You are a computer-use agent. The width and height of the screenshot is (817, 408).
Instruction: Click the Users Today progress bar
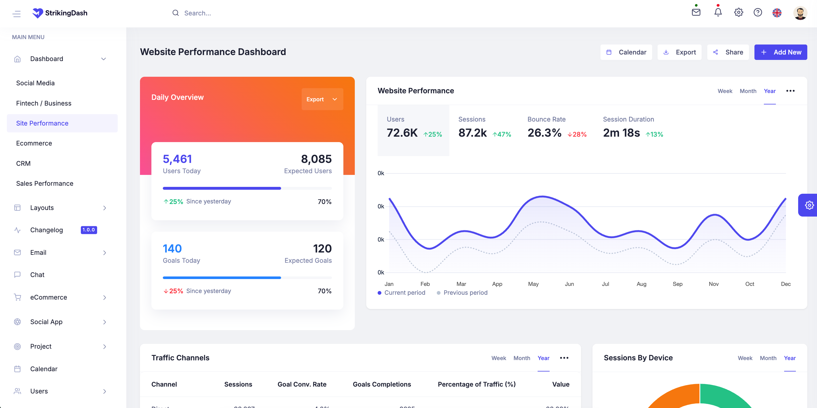click(247, 189)
